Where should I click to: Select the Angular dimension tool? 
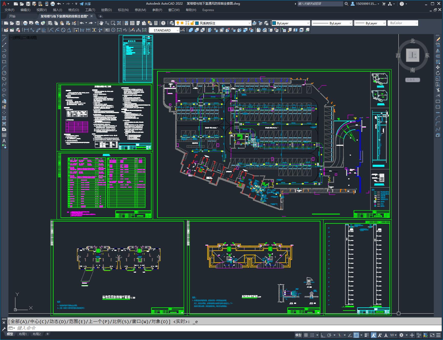pyautogui.click(x=69, y=30)
